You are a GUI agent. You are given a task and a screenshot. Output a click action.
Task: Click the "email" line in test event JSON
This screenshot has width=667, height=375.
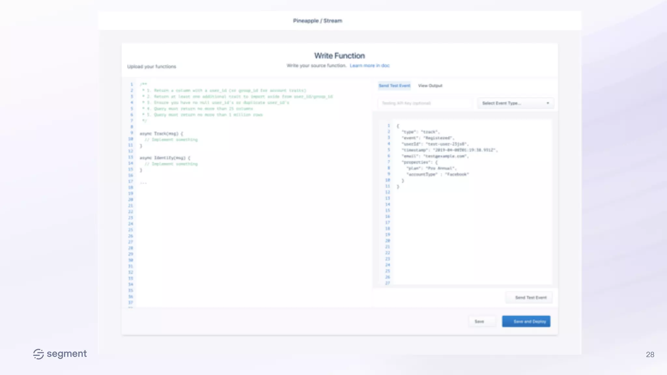click(435, 156)
